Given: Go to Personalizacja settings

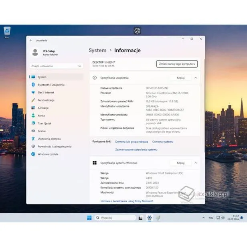Looking at the screenshot, I should (x=56, y=100).
